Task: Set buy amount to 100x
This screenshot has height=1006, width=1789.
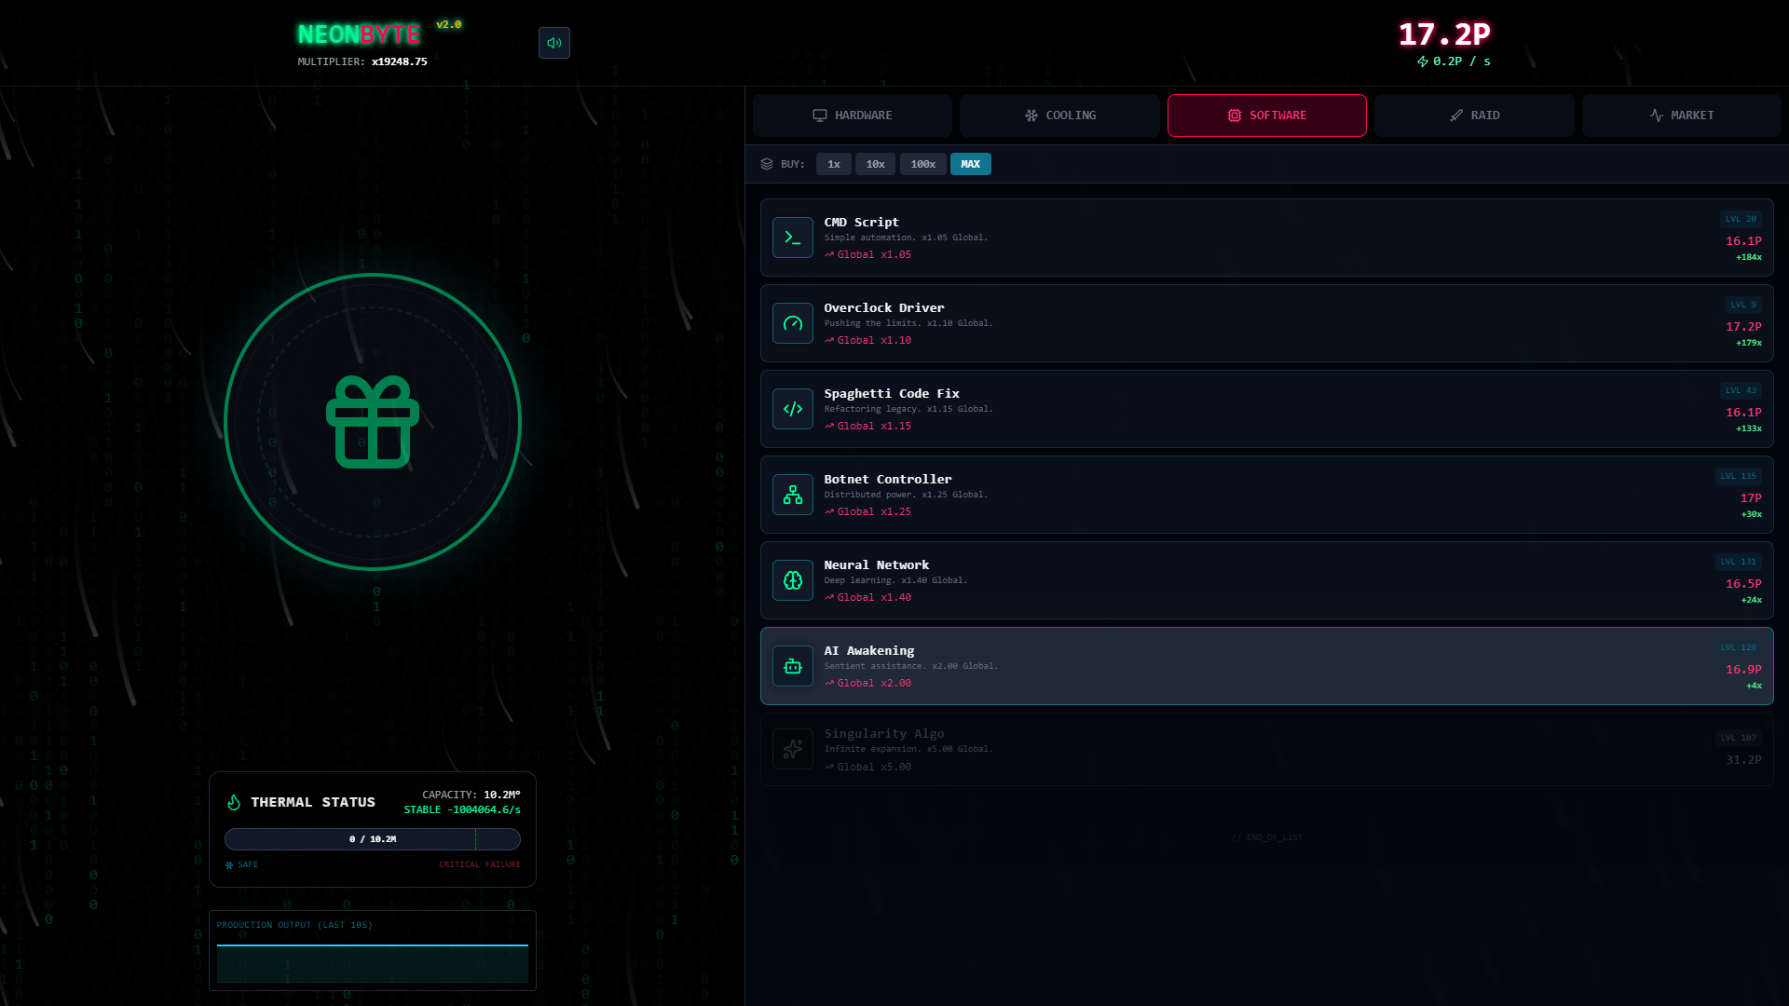Action: click(x=922, y=164)
